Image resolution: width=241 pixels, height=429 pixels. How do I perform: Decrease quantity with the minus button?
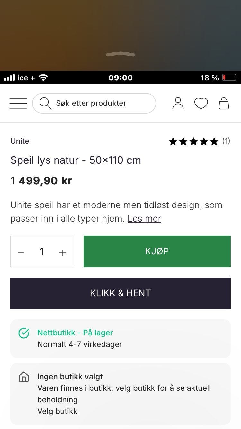click(21, 252)
